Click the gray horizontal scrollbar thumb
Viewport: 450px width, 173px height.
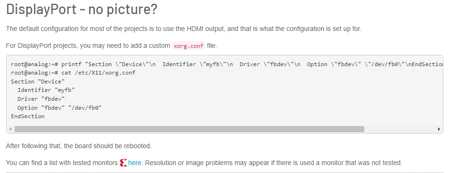[189, 129]
